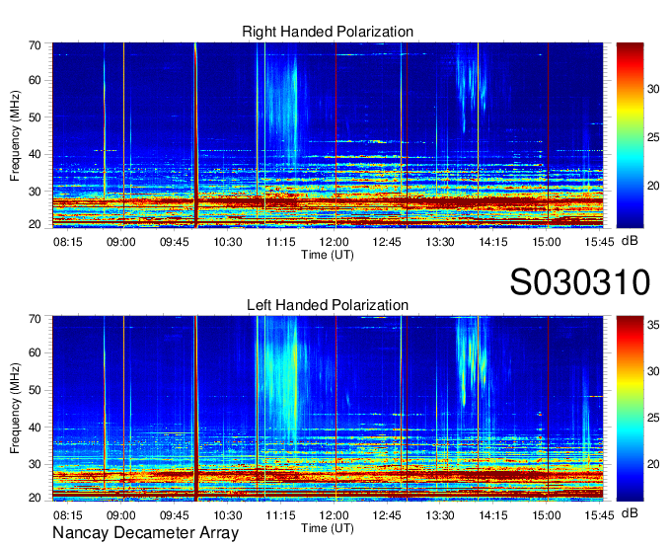Click 09:45 time tick under Right Handed plot

(175, 242)
